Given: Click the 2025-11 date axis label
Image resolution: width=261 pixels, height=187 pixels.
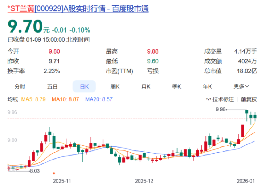Looking at the screenshot, I should (62, 181).
